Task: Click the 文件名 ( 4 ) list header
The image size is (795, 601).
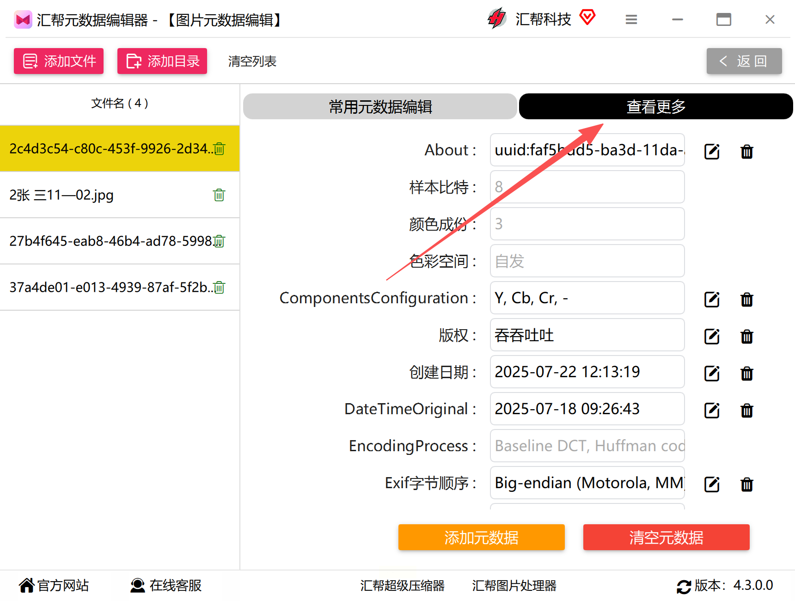Action: 120,103
